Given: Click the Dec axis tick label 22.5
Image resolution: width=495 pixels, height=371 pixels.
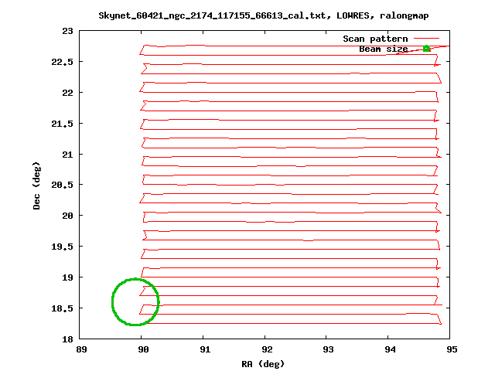Looking at the screenshot, I should coord(62,62).
